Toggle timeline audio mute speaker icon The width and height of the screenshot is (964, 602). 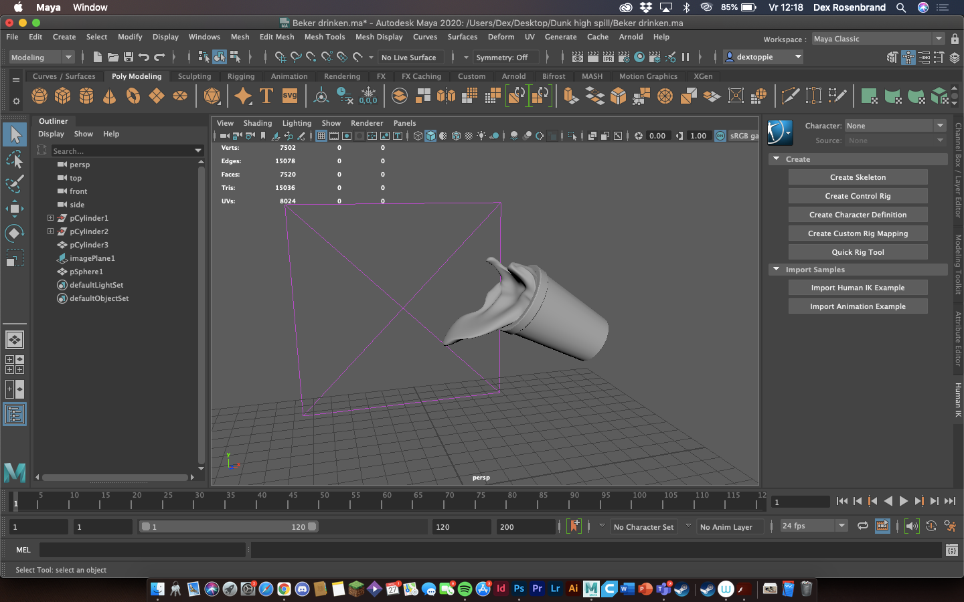[911, 526]
